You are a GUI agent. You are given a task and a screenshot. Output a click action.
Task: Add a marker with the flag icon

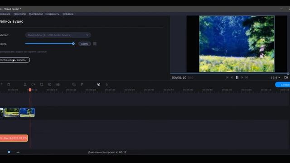pyautogui.click(x=82, y=85)
